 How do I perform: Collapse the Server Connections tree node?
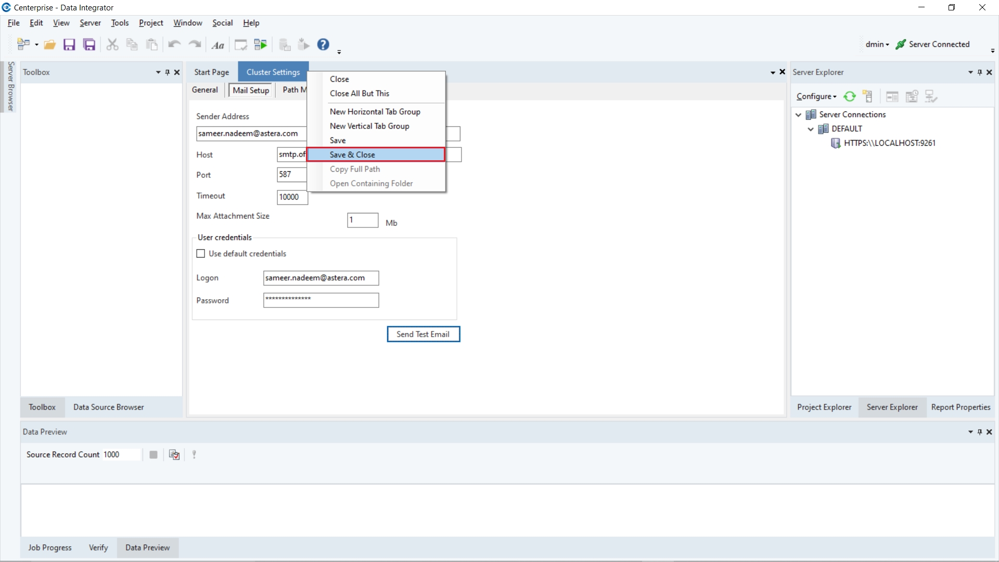pos(799,114)
